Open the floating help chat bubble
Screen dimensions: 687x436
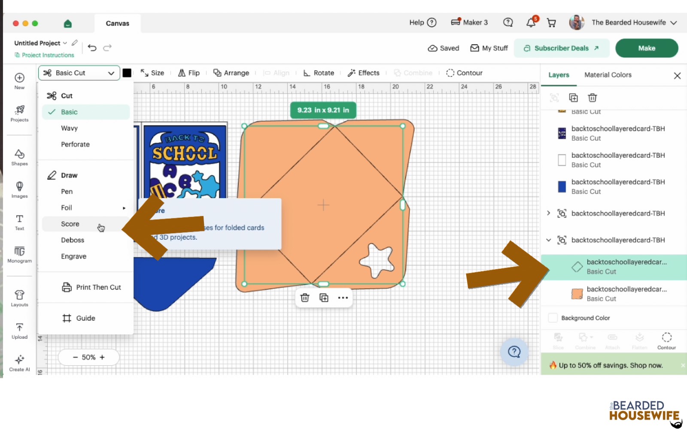coord(514,352)
